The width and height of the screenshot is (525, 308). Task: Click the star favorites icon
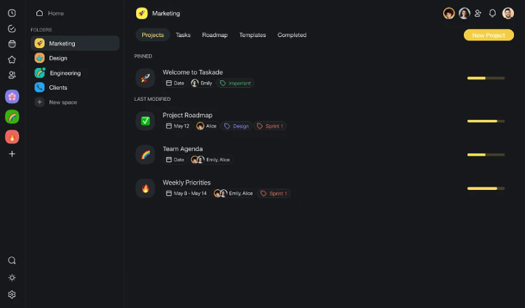tap(12, 60)
